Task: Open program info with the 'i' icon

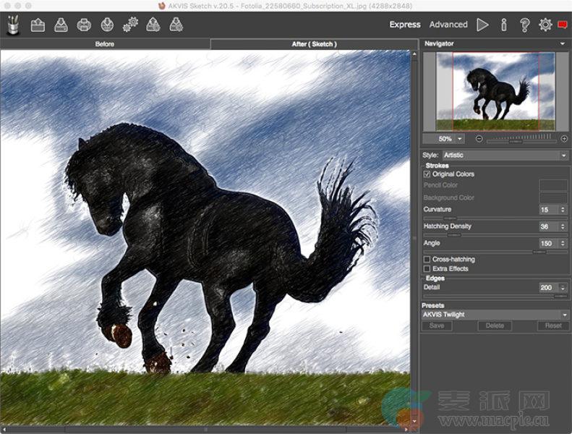Action: [504, 25]
